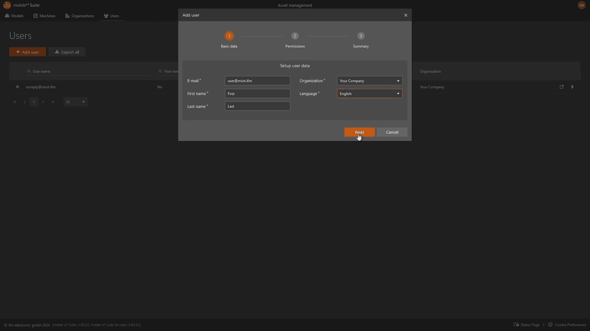Open Cookie Preferences in the footer
The width and height of the screenshot is (590, 331).
tap(570, 325)
